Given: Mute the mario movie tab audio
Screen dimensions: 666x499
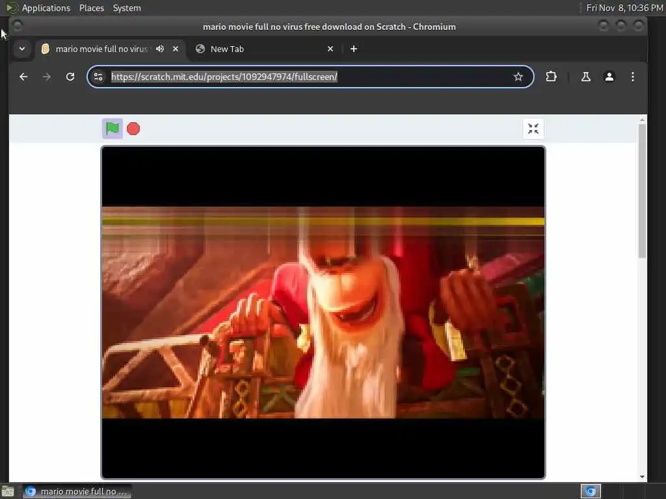Looking at the screenshot, I should (x=160, y=49).
